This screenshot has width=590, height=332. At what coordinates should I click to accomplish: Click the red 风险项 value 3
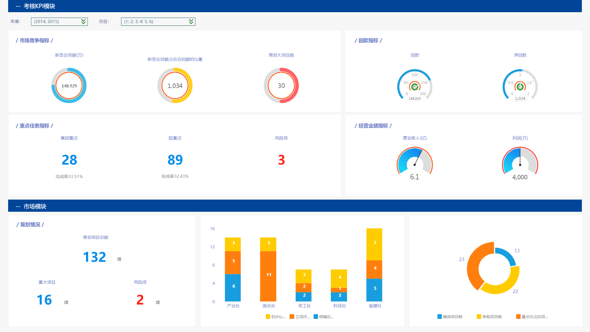pyautogui.click(x=281, y=160)
